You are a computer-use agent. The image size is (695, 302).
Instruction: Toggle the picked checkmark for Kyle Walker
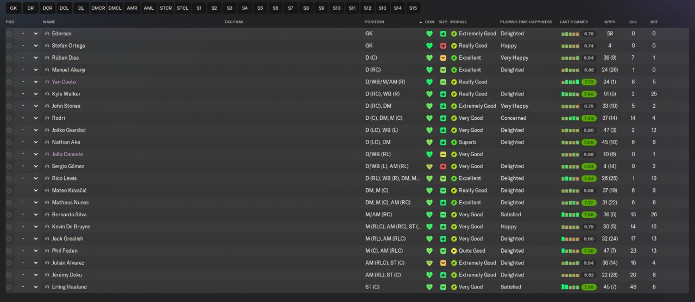(9, 94)
